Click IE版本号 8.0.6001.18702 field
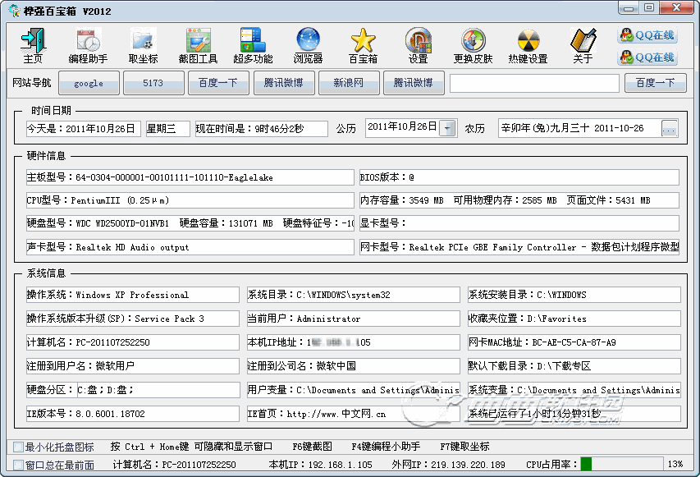The height and width of the screenshot is (477, 700). click(x=133, y=414)
